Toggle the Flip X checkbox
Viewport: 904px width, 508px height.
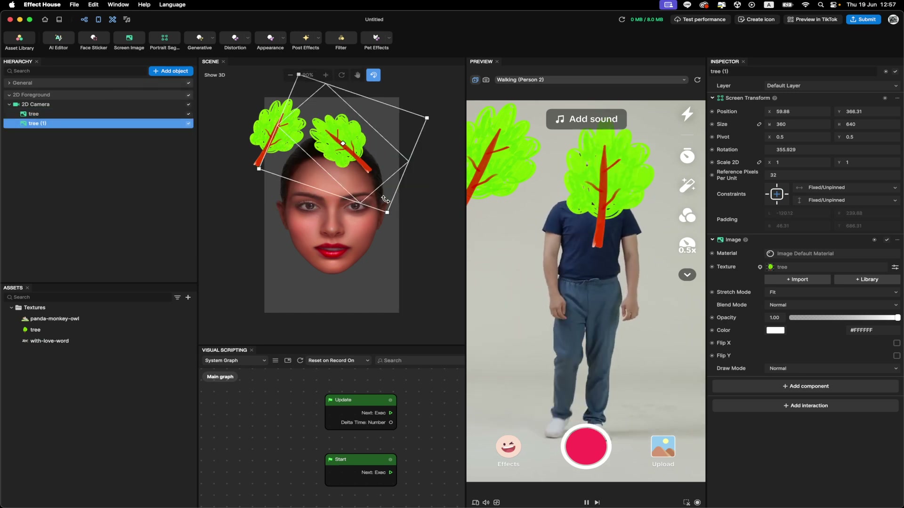click(x=896, y=343)
